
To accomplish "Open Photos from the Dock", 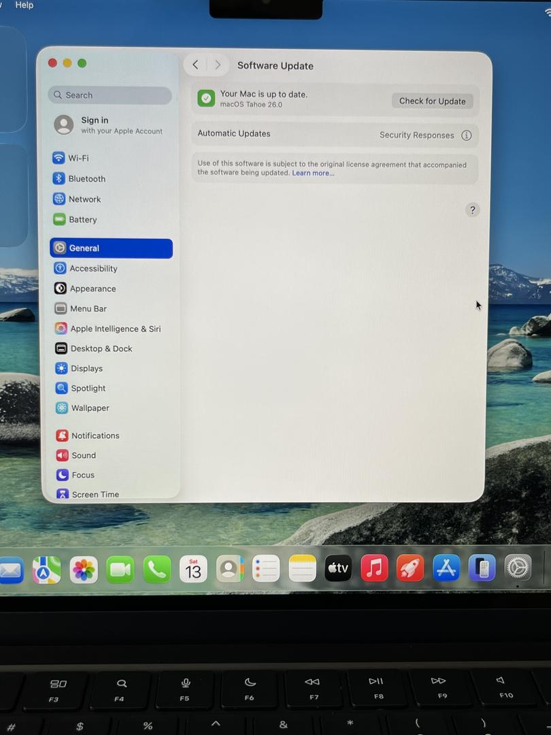I will [84, 570].
